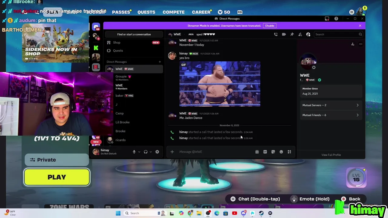Open the ricardo direct message

coord(134,140)
